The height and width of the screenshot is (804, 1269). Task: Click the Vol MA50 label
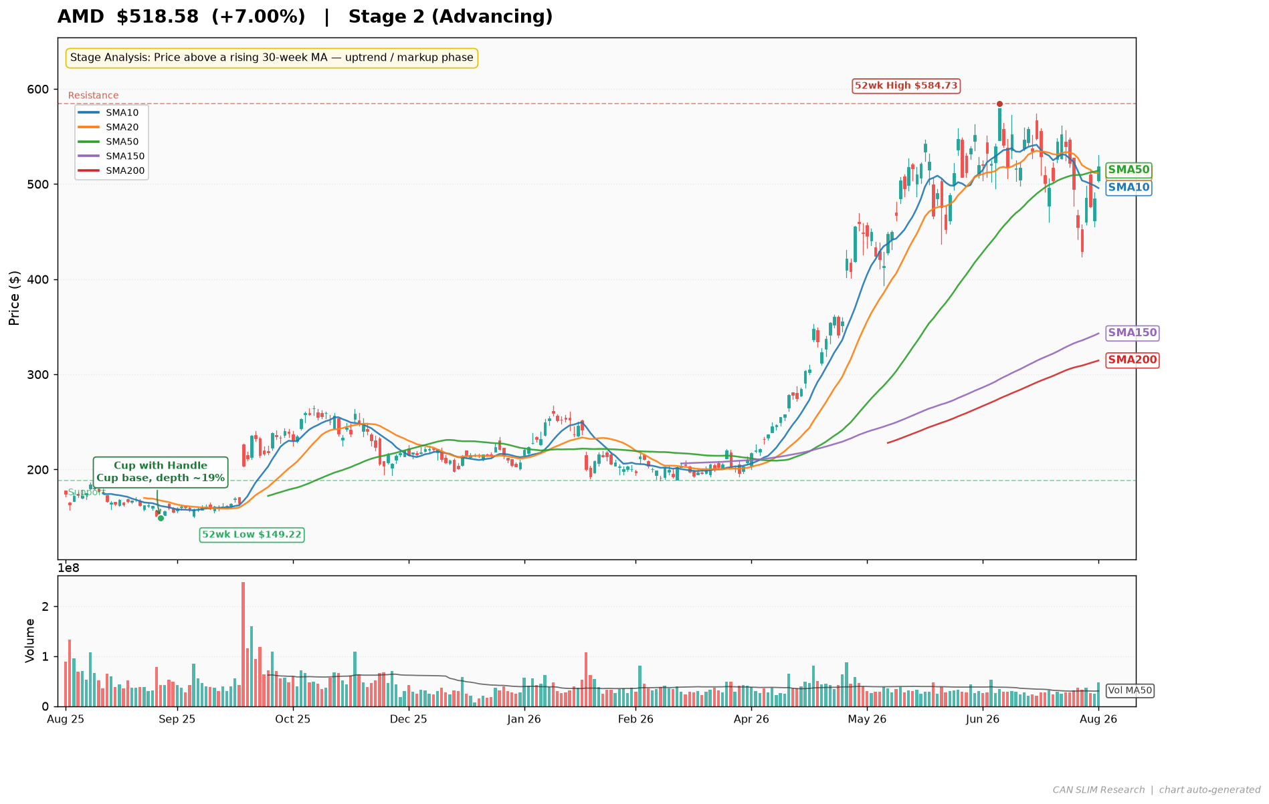click(x=1131, y=691)
